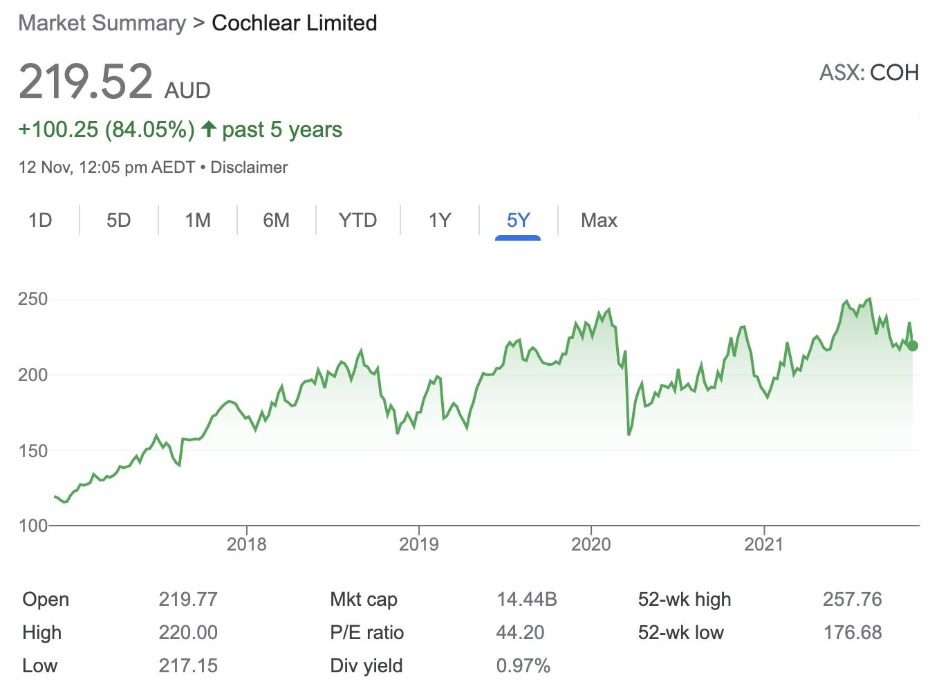The height and width of the screenshot is (693, 939).
Task: Open the Market Summary breadcrumb link
Action: click(x=102, y=23)
